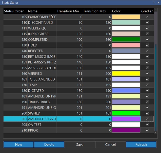Open the yellow VERIFIED color swatch
Viewport: 161px width, 153px height.
(x=126, y=73)
